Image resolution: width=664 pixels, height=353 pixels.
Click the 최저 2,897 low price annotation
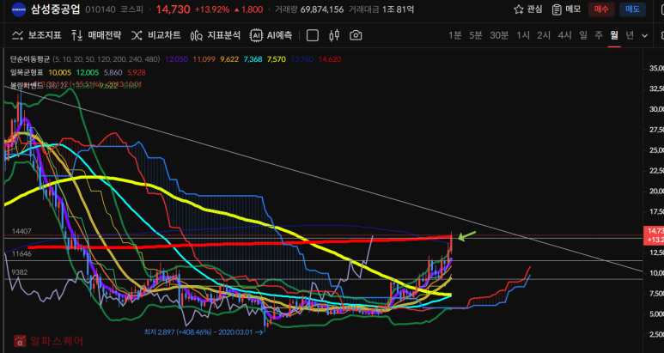(204, 332)
